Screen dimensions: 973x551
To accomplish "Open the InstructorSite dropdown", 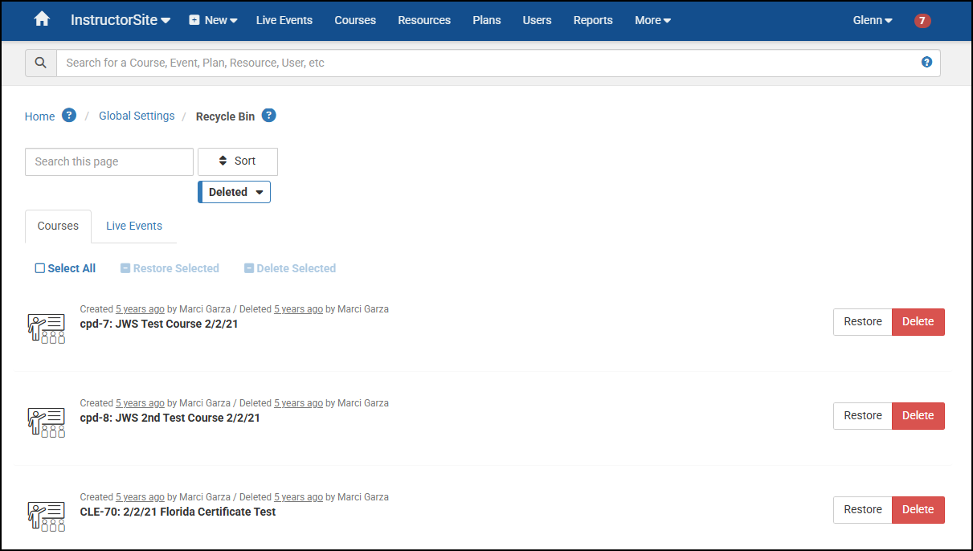I will click(x=121, y=20).
